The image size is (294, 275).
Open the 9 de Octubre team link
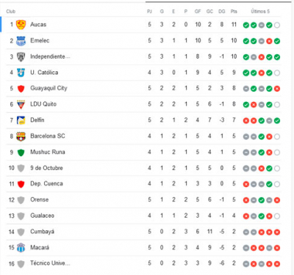pos(46,168)
